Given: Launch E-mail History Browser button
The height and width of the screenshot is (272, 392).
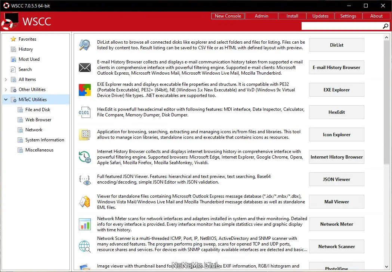Looking at the screenshot, I should [x=336, y=68].
